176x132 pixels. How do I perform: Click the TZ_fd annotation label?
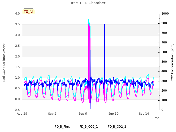click(28, 12)
